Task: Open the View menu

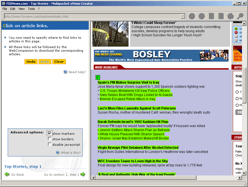Action: coord(21,9)
